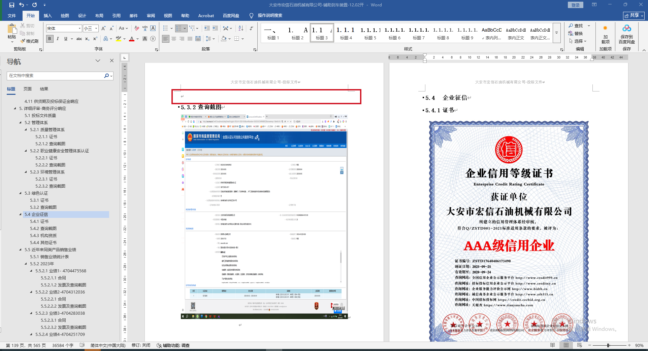Save the document from the quick access toolbar
Image resolution: width=648 pixels, height=351 pixels.
point(12,5)
